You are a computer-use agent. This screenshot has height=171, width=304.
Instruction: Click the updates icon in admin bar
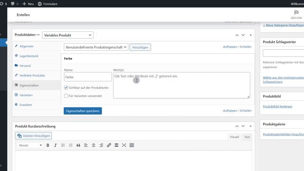pyautogui.click(x=1, y=4)
